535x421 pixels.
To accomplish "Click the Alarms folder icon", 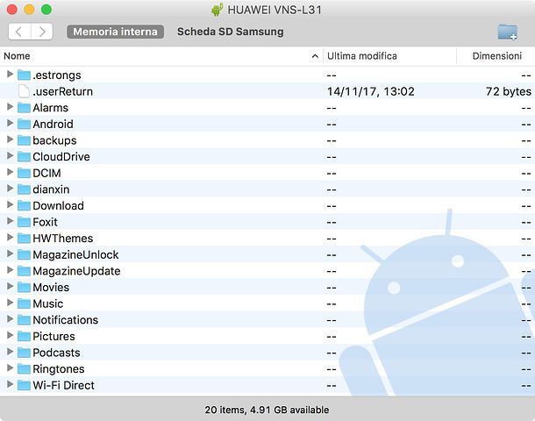I will [24, 108].
